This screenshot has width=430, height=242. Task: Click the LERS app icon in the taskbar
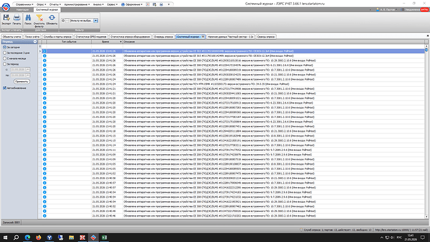click(93, 238)
